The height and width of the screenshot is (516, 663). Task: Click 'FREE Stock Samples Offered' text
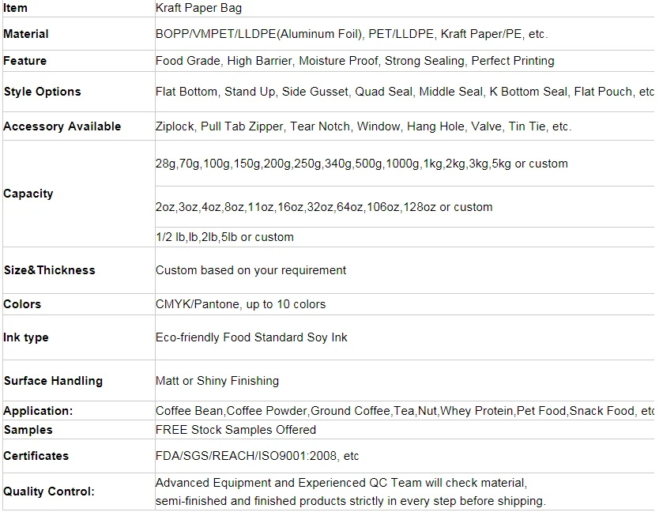click(x=235, y=430)
